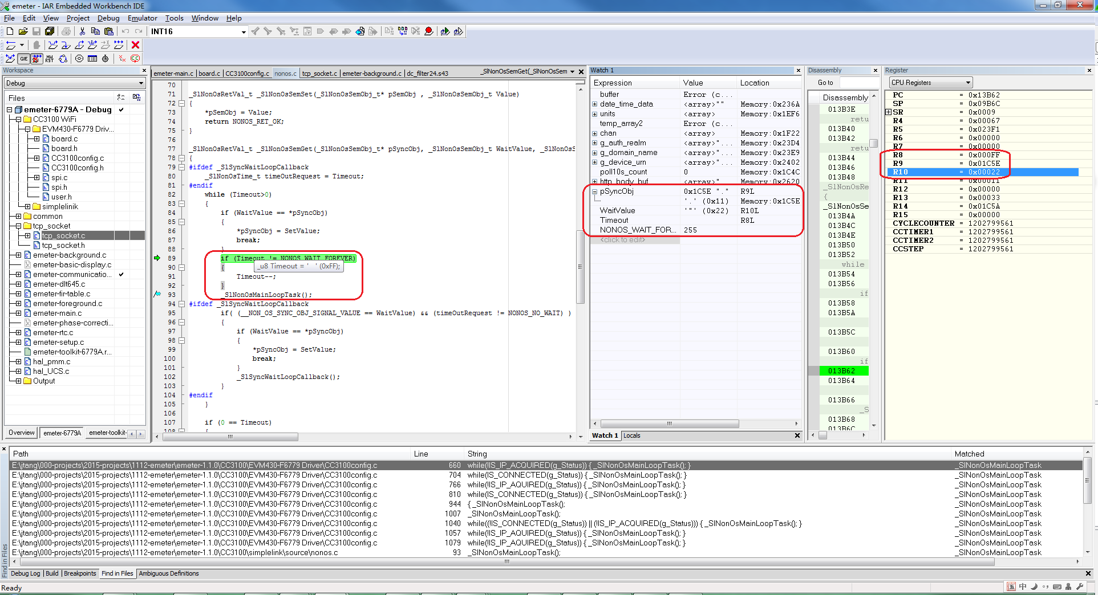Click the HW RST hardware reset icon
Viewport: 1098px width, 595px height.
(x=50, y=59)
